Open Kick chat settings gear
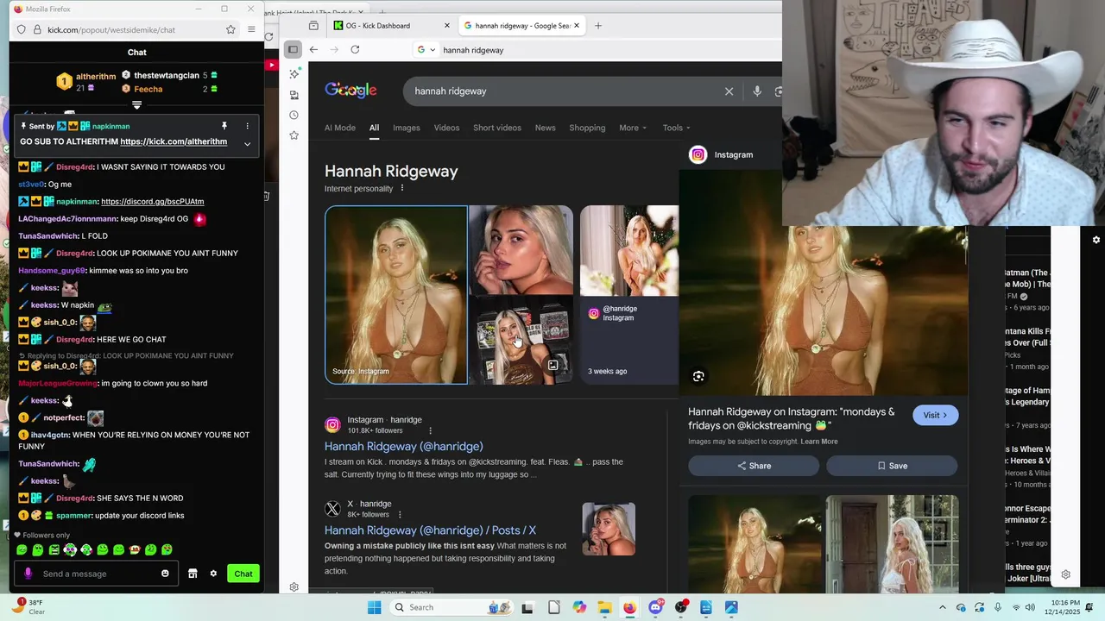Image resolution: width=1105 pixels, height=621 pixels. [x=213, y=574]
